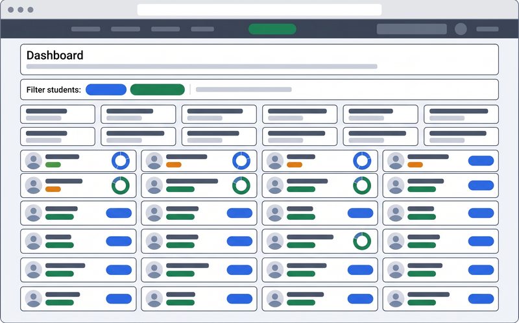Click the orange tag on the second-row first student card
This screenshot has width=519, height=323.
point(53,189)
